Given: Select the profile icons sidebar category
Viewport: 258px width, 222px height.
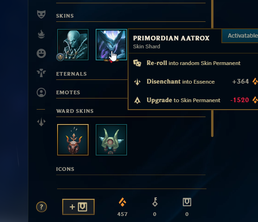Looking at the screenshot, I should pyautogui.click(x=41, y=92).
